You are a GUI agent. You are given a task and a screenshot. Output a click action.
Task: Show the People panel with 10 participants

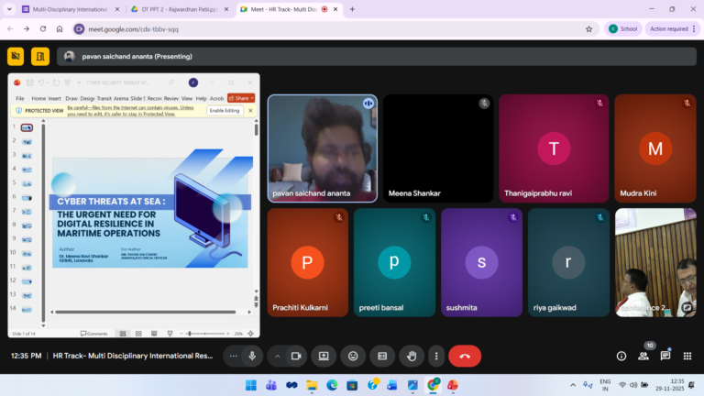coord(643,356)
